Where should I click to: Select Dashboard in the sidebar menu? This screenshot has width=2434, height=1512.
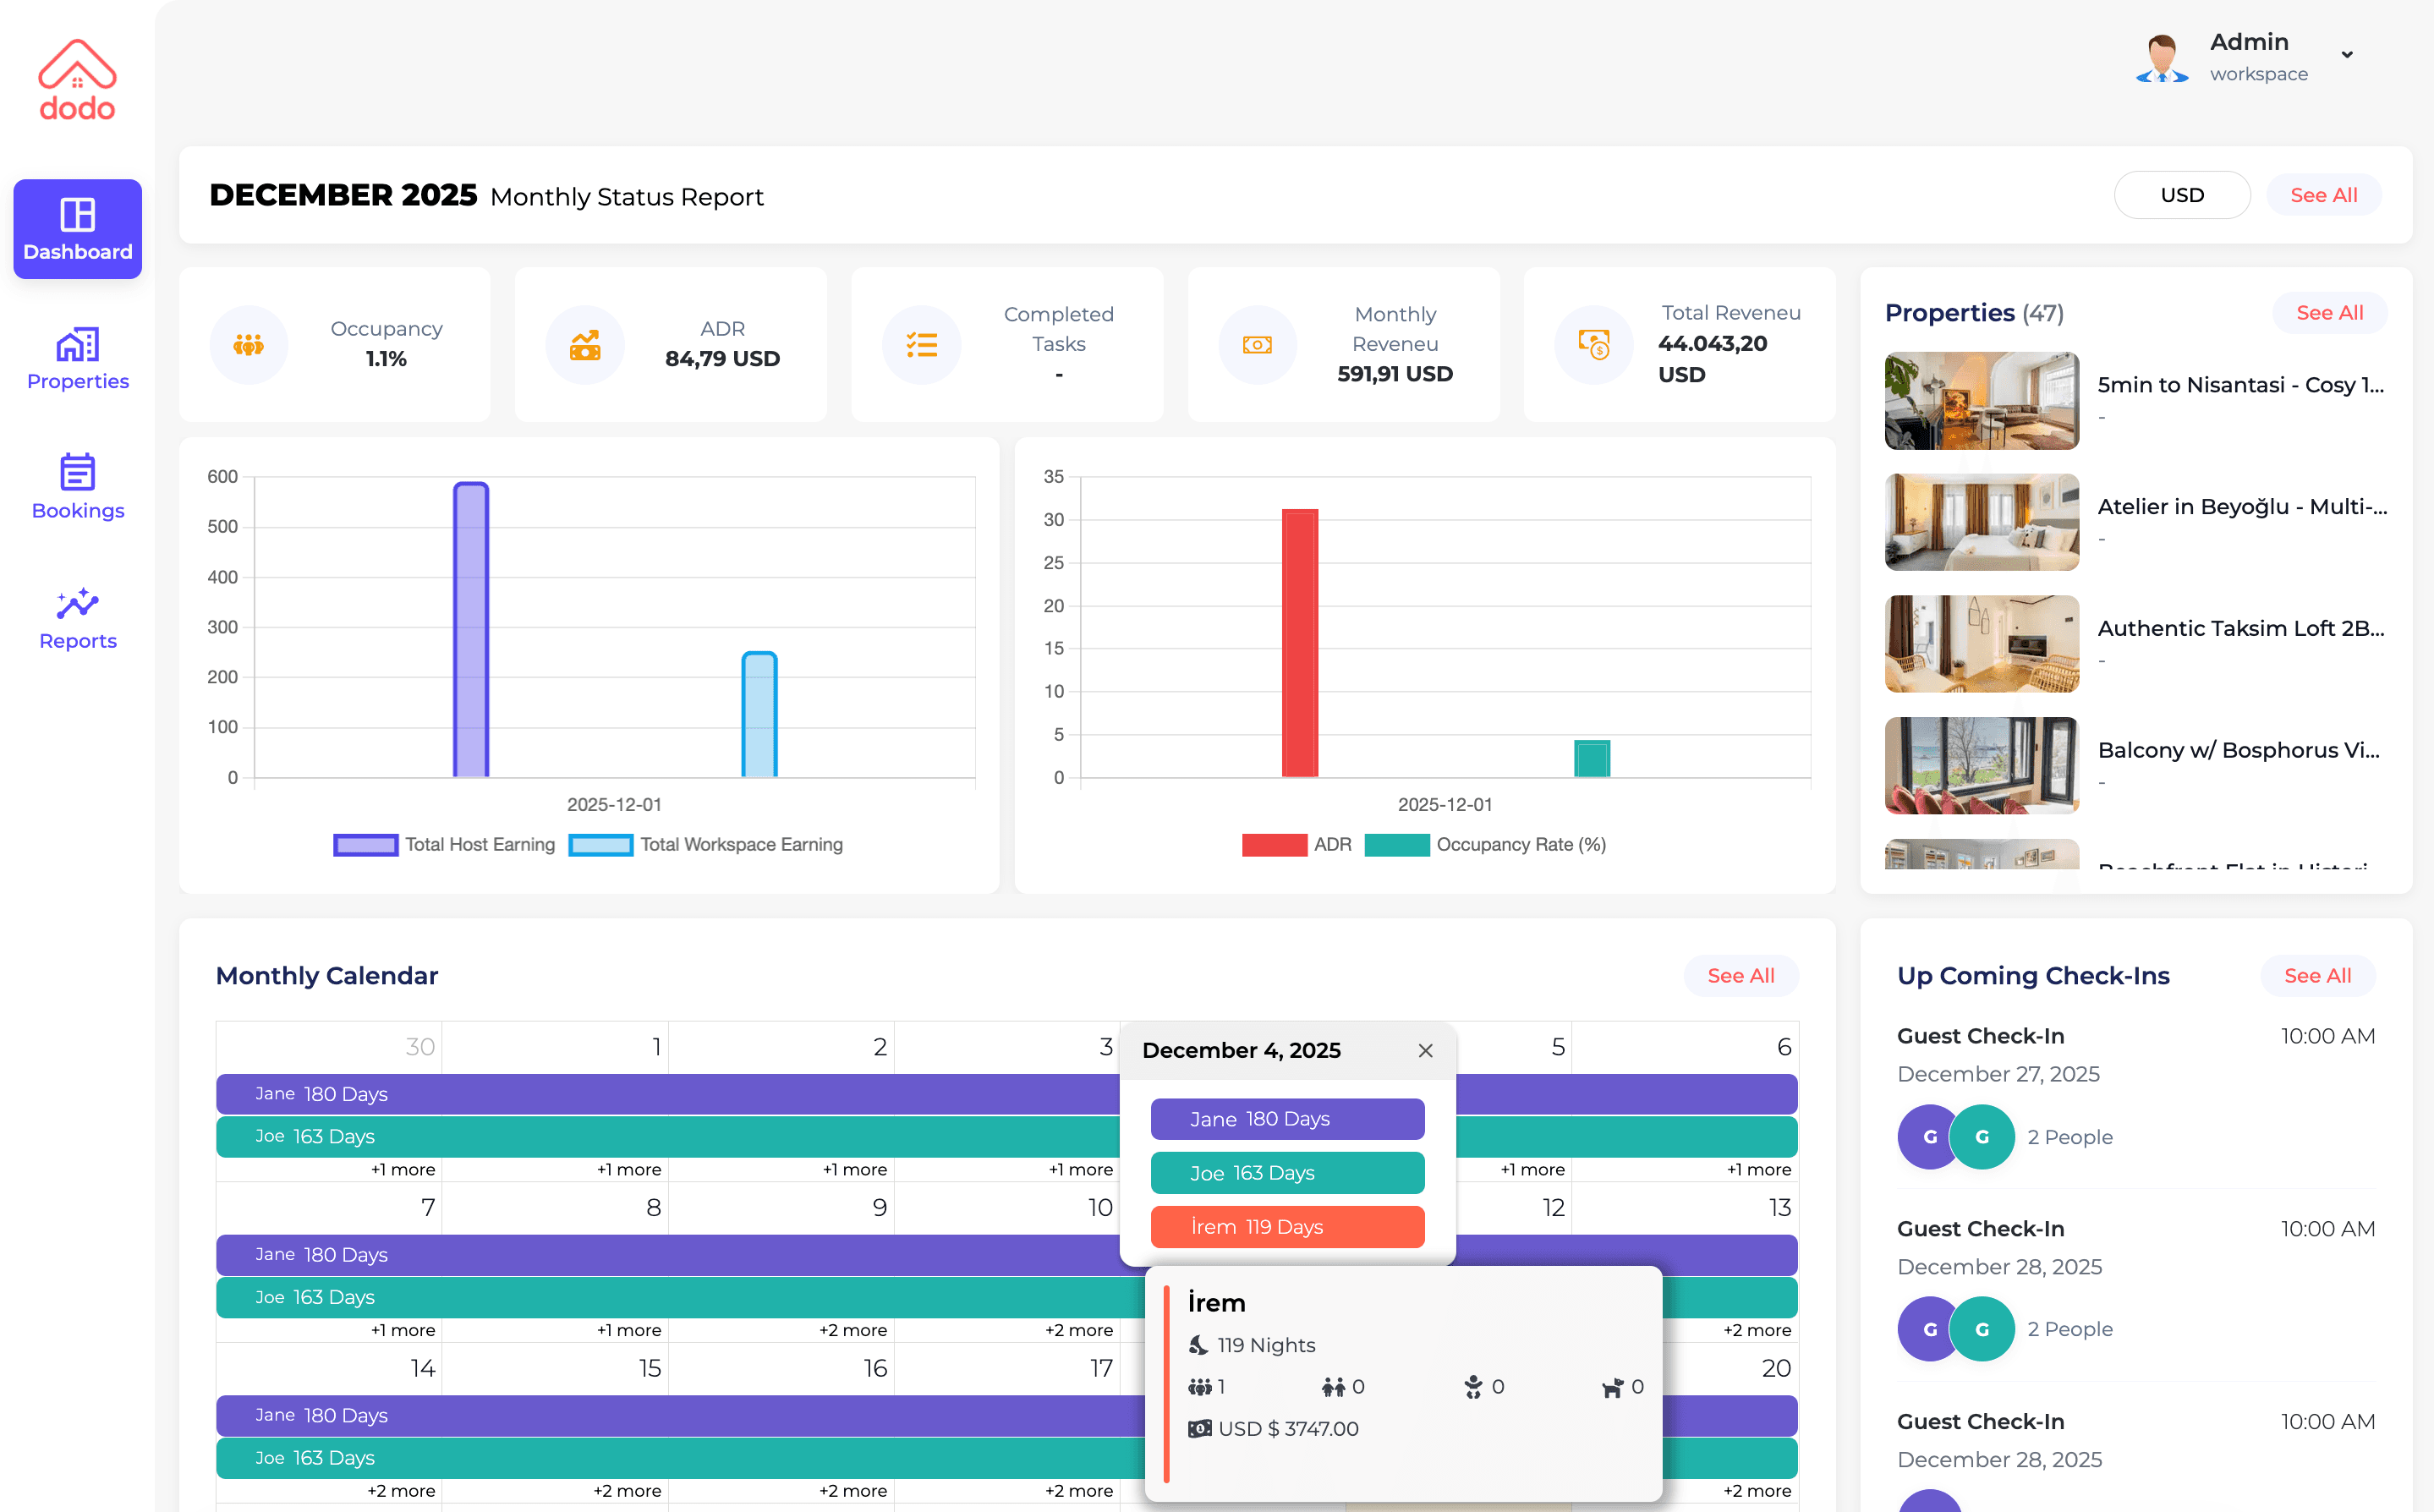pyautogui.click(x=77, y=229)
